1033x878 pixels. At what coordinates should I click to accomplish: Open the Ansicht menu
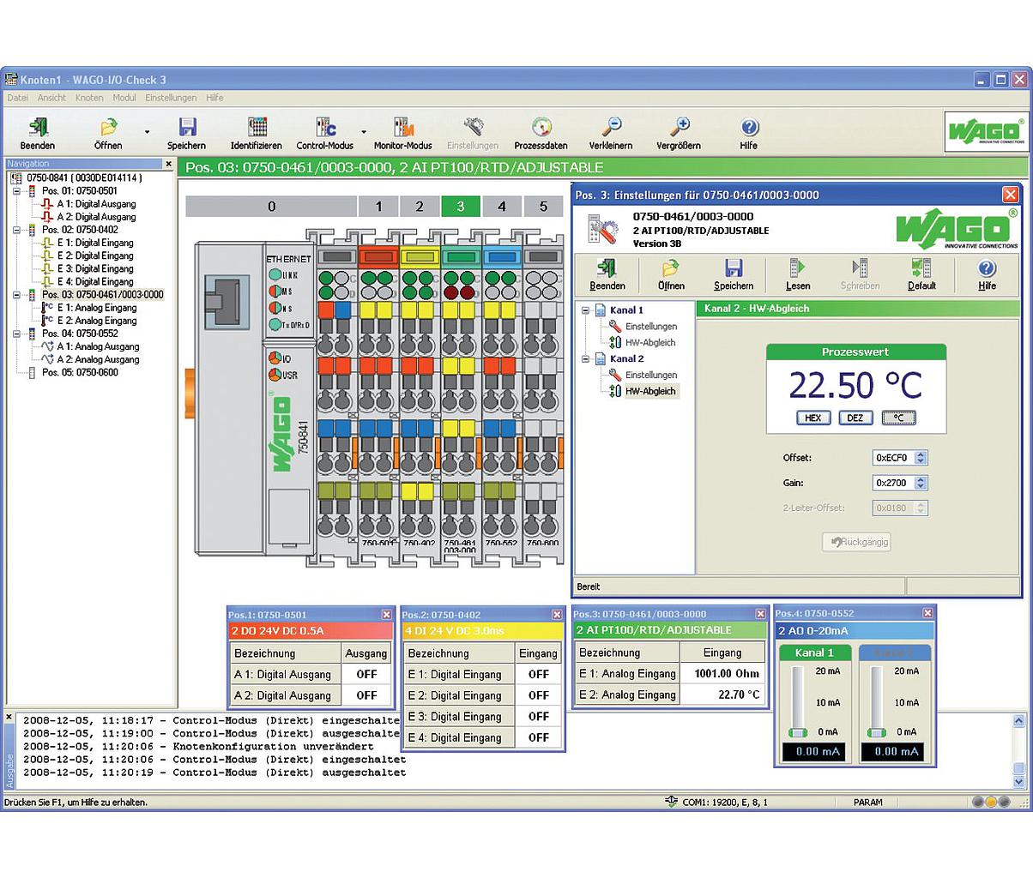[51, 98]
